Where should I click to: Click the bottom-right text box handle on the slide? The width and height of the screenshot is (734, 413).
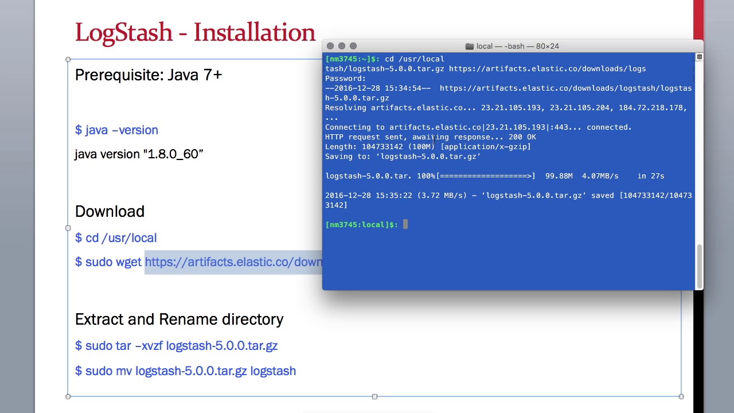point(681,396)
